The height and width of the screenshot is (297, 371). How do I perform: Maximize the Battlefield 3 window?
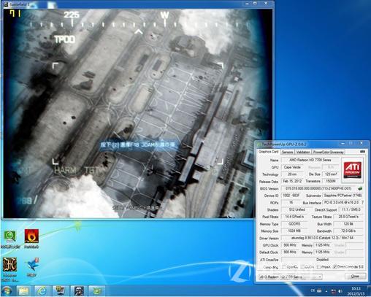coord(255,4)
